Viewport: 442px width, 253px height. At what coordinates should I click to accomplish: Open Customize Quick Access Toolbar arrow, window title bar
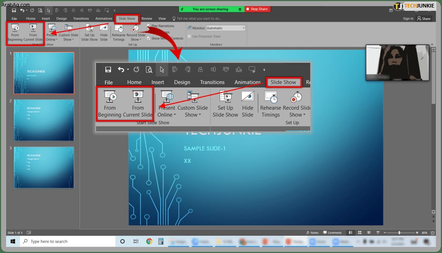pyautogui.click(x=114, y=10)
